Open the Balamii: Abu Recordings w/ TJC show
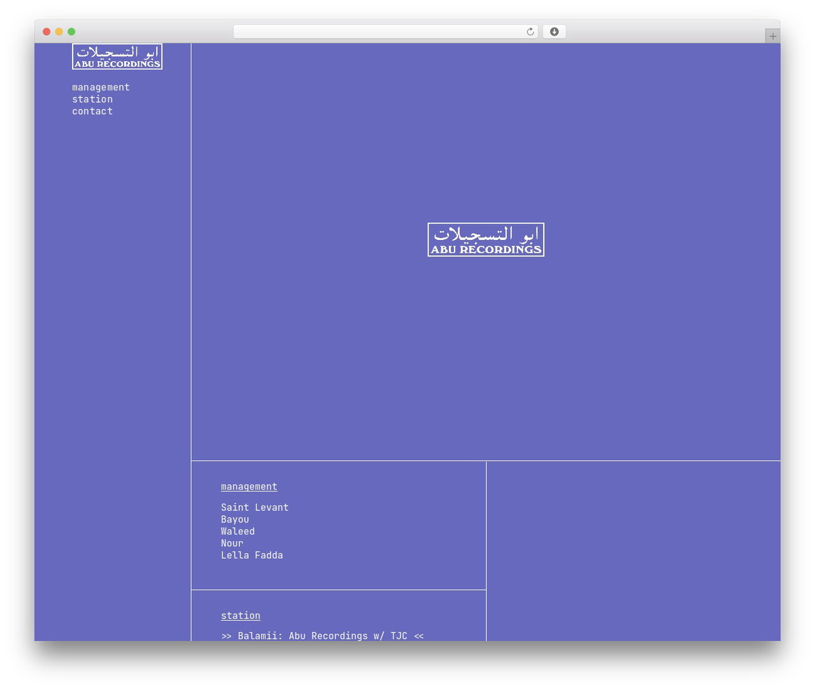Image resolution: width=815 pixels, height=690 pixels. tap(322, 636)
